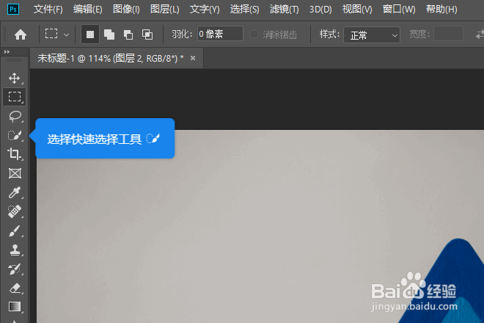Viewport: 484px width, 323px height.
Task: Click the swap width and height icon
Action: 480,35
